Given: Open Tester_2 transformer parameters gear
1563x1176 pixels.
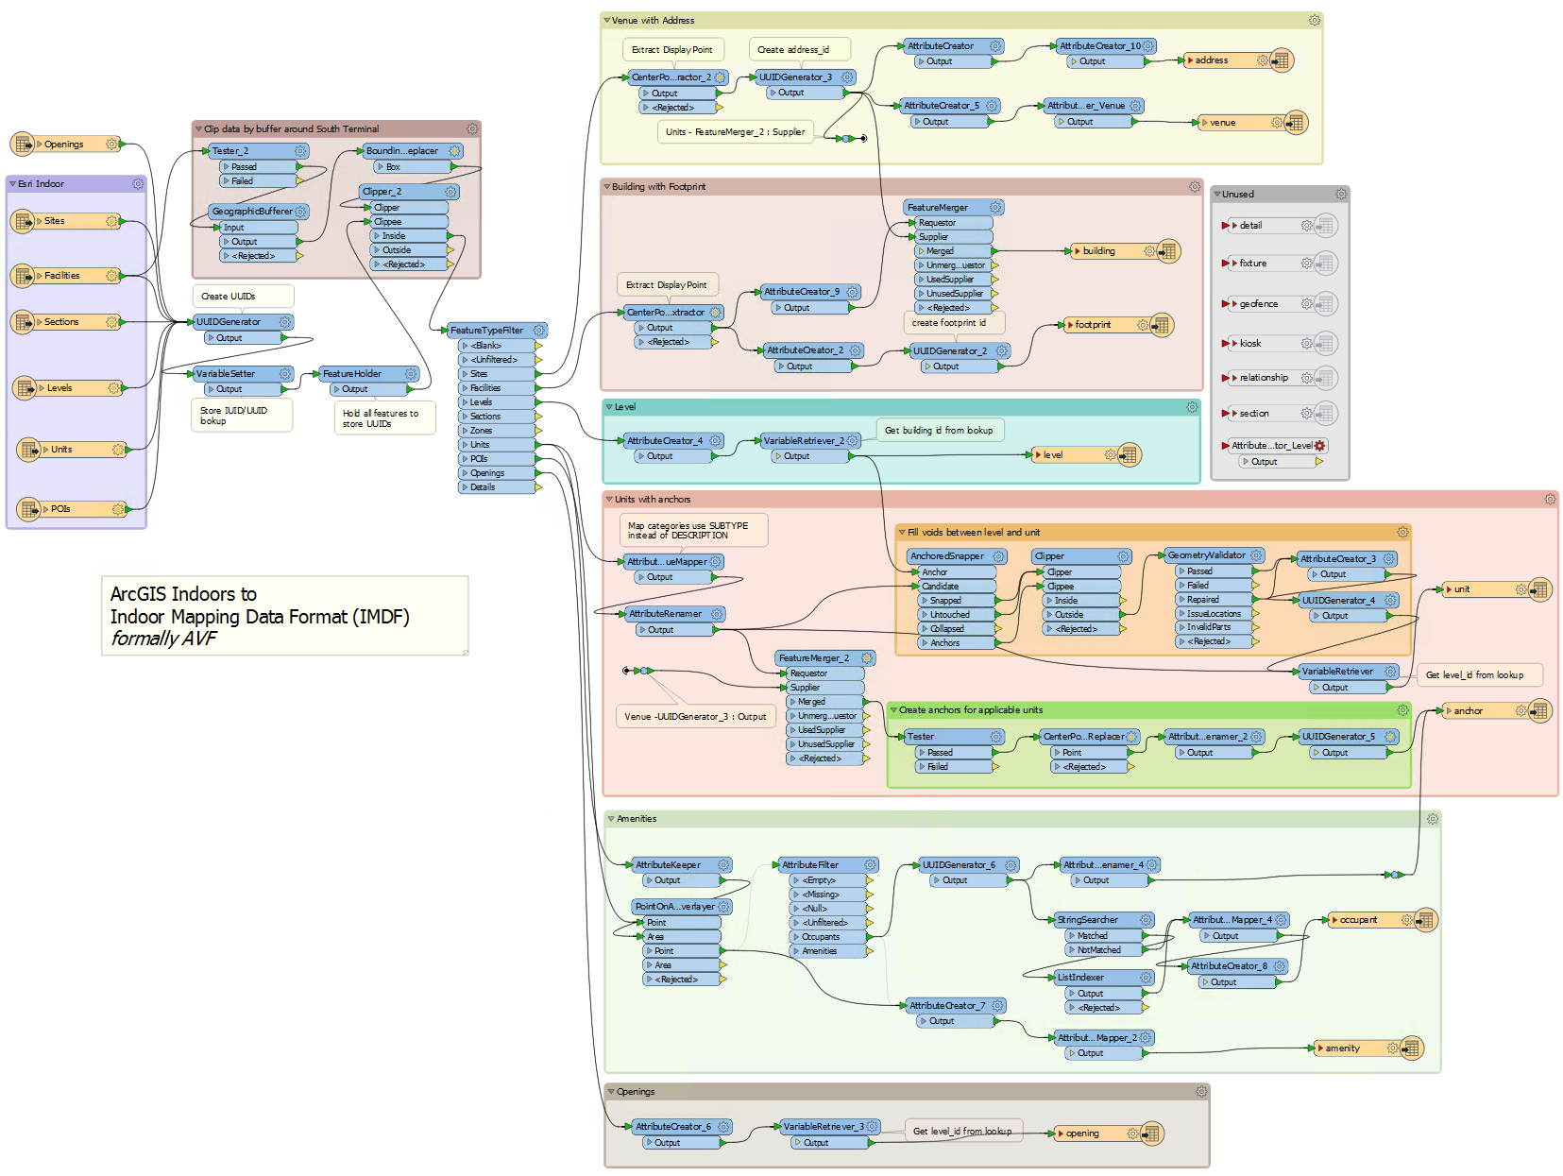Looking at the screenshot, I should tap(300, 151).
